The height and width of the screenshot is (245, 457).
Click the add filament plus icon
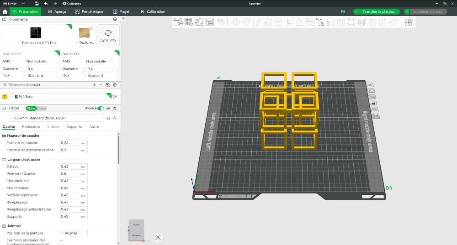pyautogui.click(x=94, y=85)
